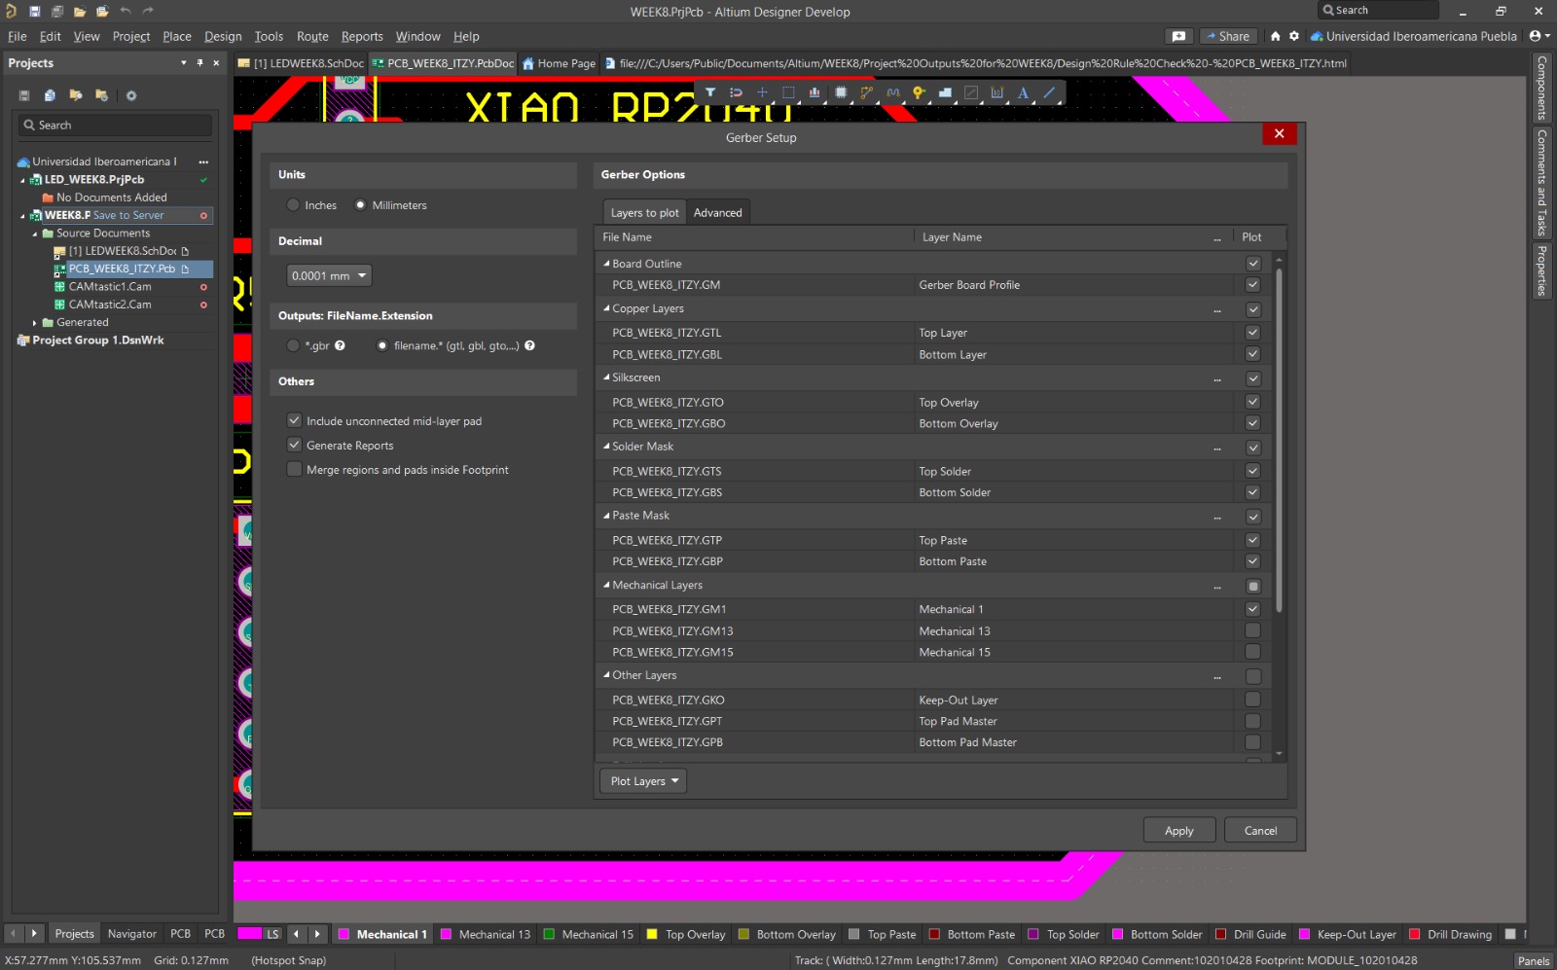Select the selection filter funnel tool
The image size is (1557, 970).
[710, 93]
